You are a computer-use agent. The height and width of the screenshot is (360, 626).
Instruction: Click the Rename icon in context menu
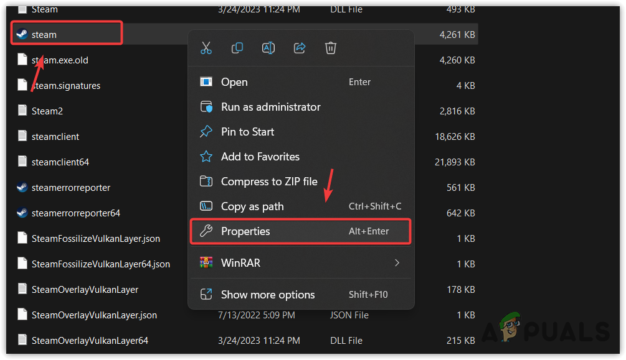click(x=268, y=48)
